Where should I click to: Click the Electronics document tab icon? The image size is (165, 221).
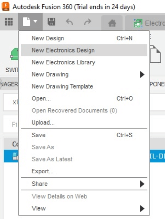(138, 23)
